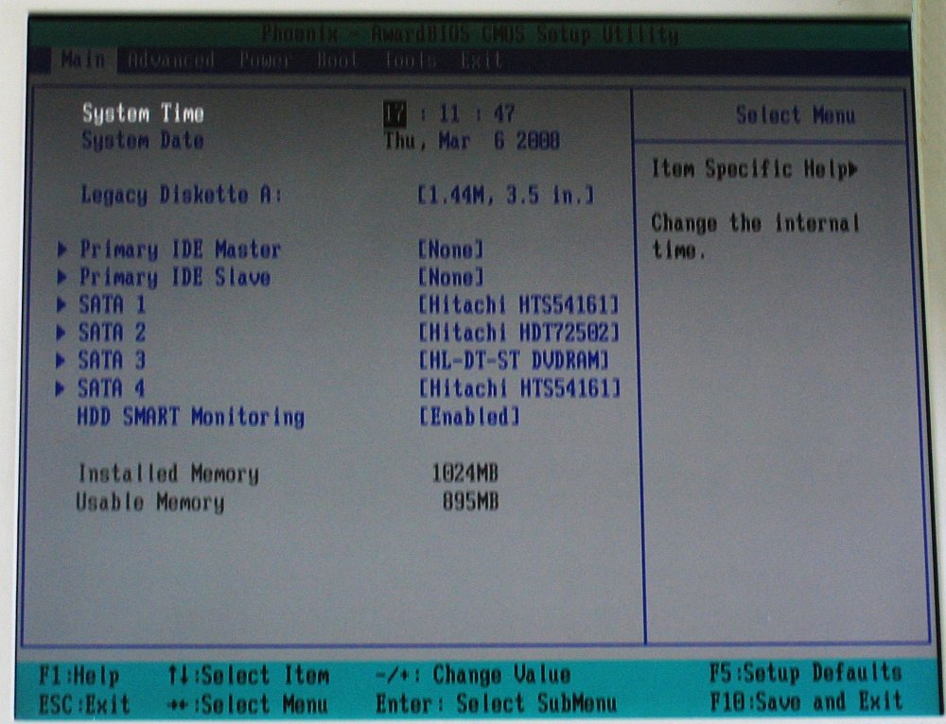Image resolution: width=946 pixels, height=724 pixels.
Task: Click the Phoenix AwardBIOS CMOS Setup Utility title
Action: point(470,34)
